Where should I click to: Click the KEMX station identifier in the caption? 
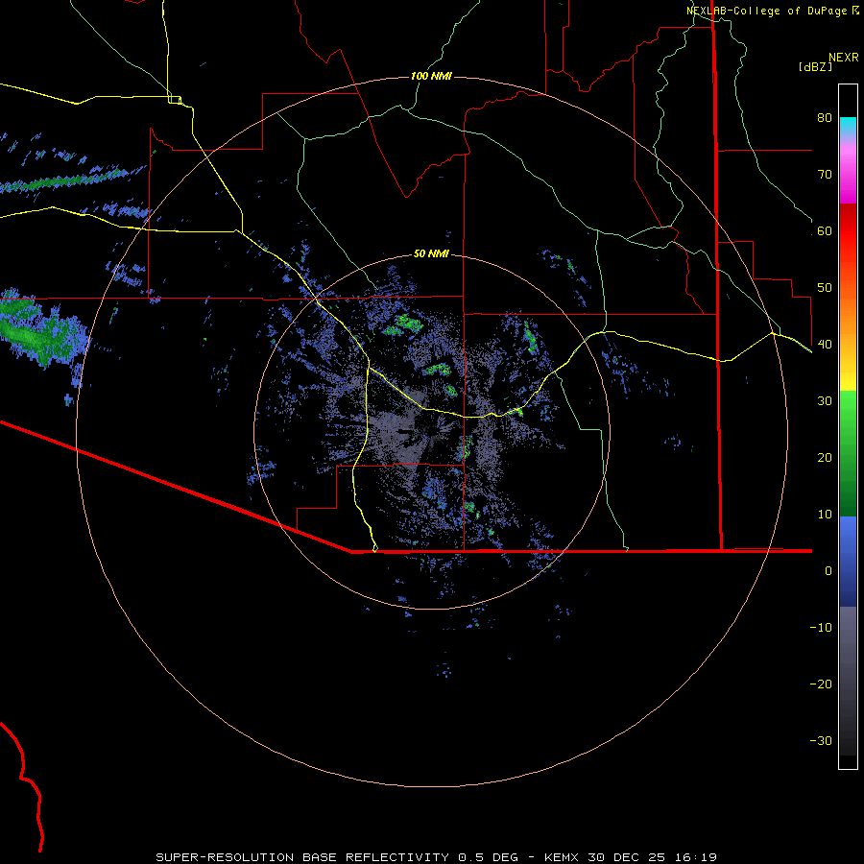562,857
